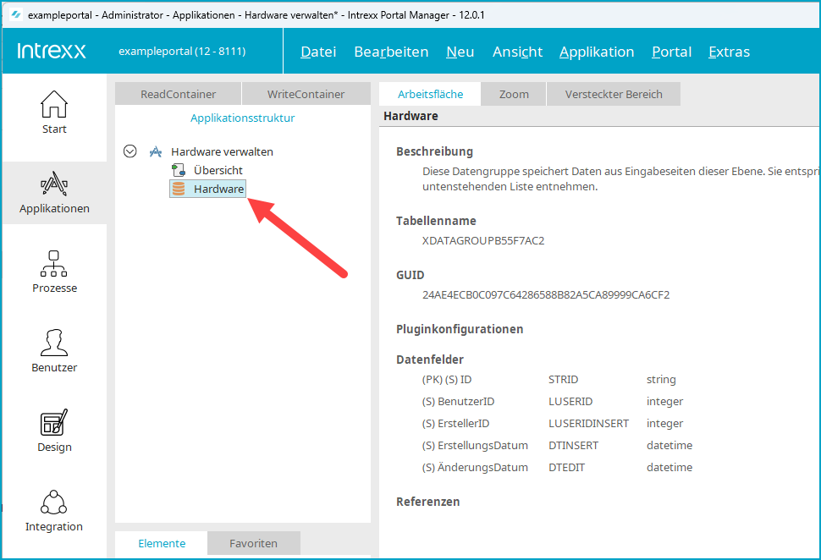The width and height of the screenshot is (821, 560).
Task: Click the Datenfelder section heading
Action: point(430,360)
